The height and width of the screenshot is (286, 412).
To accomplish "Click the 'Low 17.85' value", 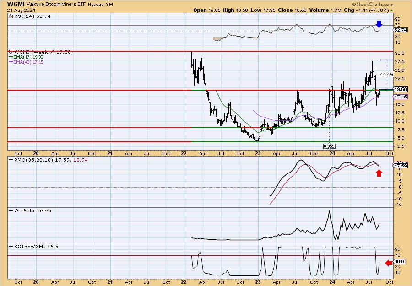I will click(x=263, y=10).
